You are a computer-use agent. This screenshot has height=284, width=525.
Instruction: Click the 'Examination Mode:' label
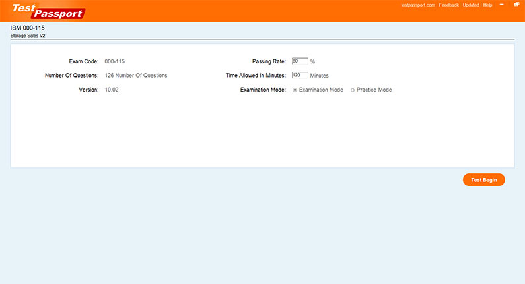263,90
